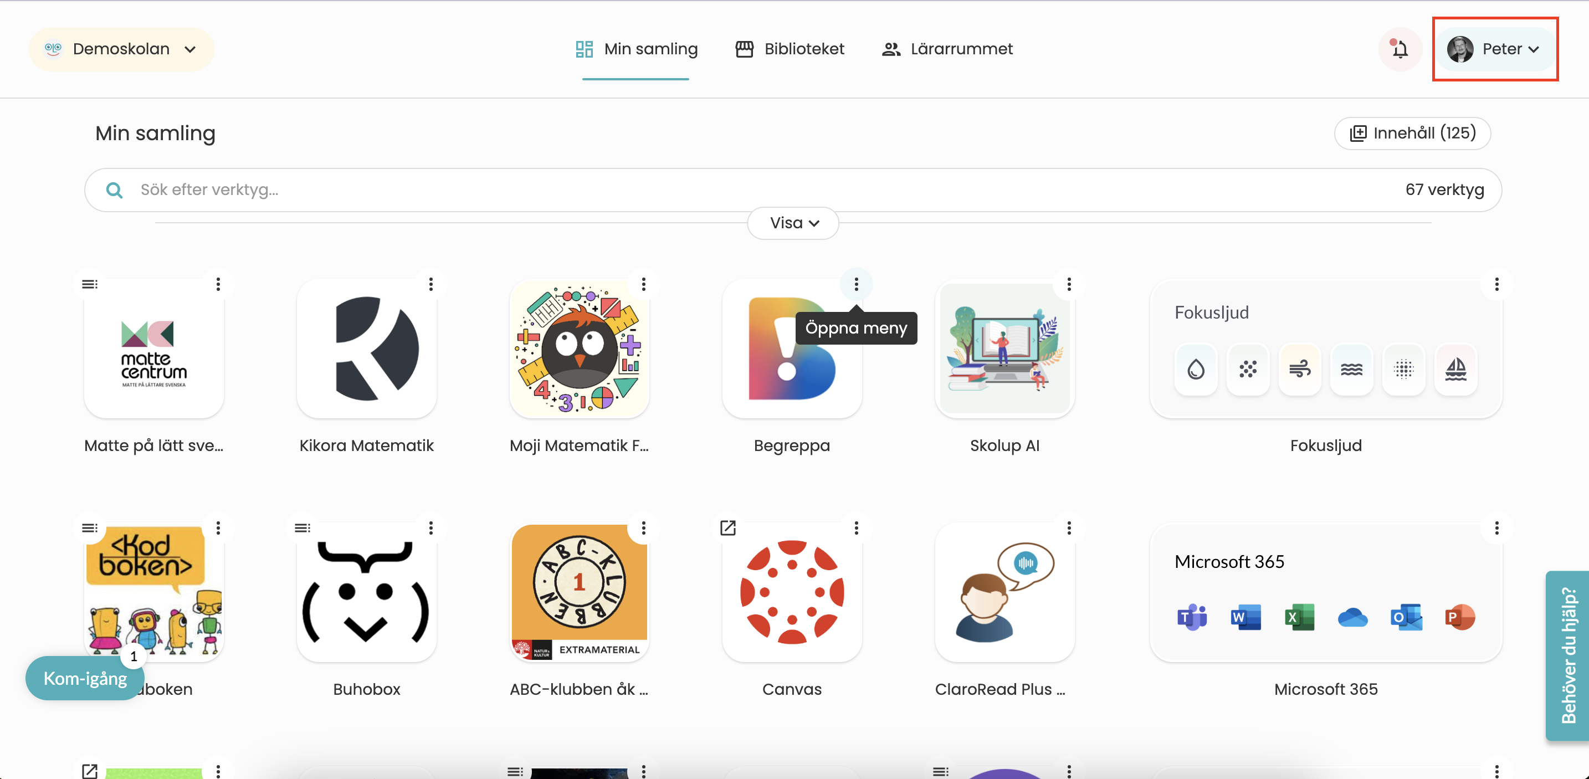
Task: Play the sailboat focus sound
Action: [x=1456, y=370]
